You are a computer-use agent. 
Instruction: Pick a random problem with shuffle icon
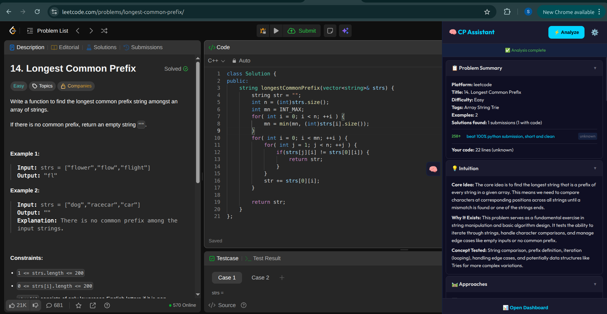tap(104, 31)
